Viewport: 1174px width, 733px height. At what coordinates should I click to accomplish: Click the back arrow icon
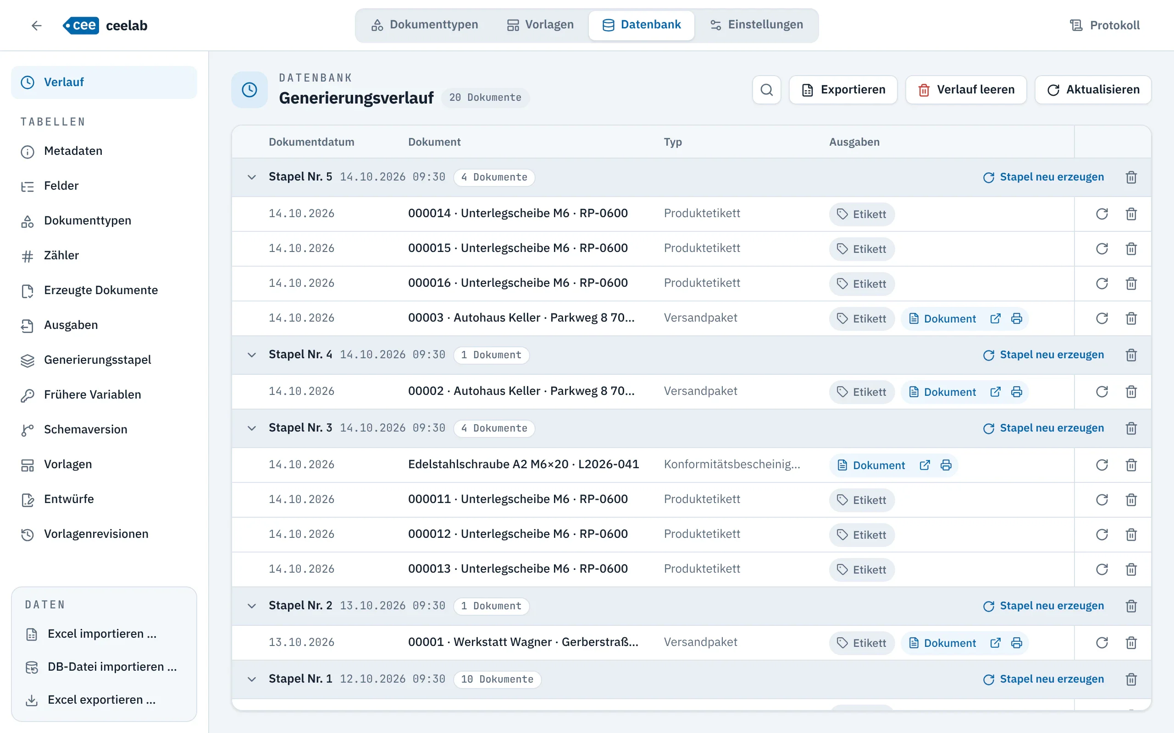pos(36,25)
